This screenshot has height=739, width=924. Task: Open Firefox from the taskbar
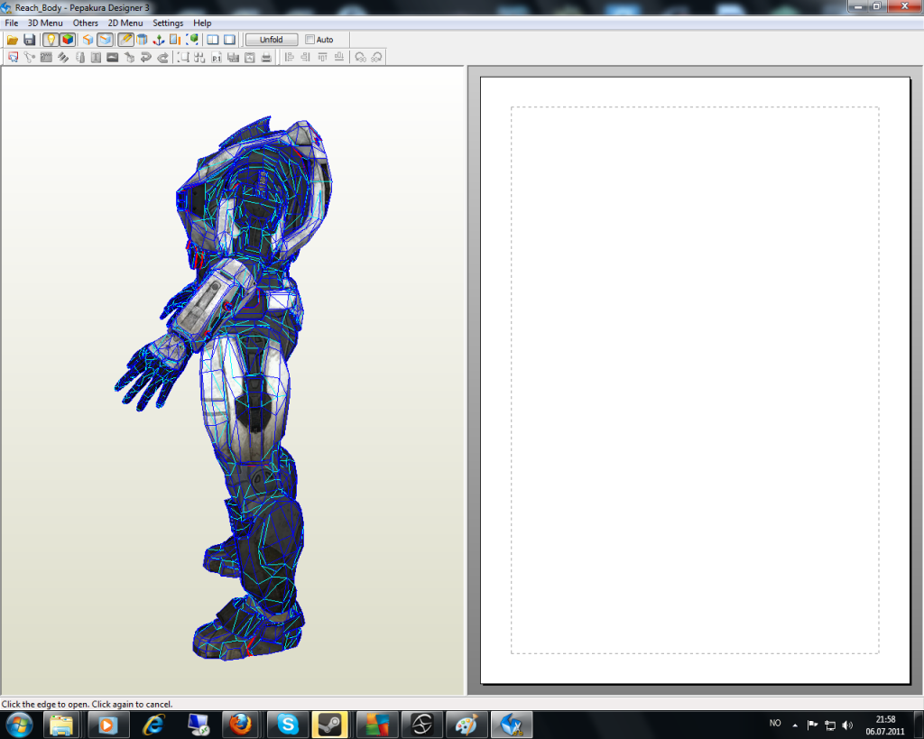241,725
